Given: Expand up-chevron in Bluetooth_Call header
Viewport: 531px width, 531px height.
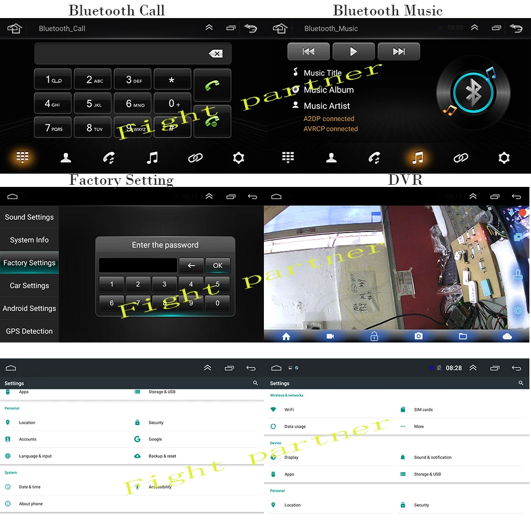Looking at the screenshot, I should 209,28.
